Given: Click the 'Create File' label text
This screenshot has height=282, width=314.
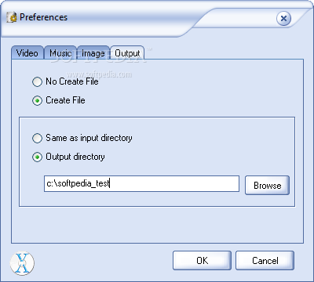Looking at the screenshot, I should pyautogui.click(x=65, y=100).
